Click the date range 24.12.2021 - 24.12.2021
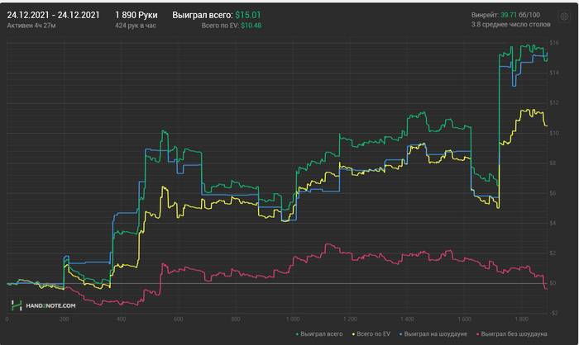The width and height of the screenshot is (579, 345). pyautogui.click(x=53, y=15)
